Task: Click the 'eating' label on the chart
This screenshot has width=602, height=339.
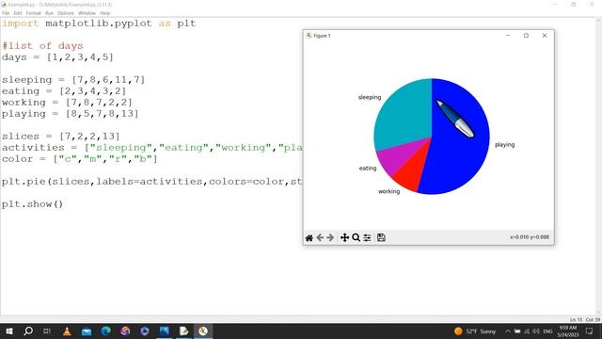Action: coord(368,169)
